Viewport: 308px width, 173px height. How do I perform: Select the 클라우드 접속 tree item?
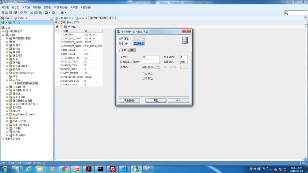coord(12,139)
